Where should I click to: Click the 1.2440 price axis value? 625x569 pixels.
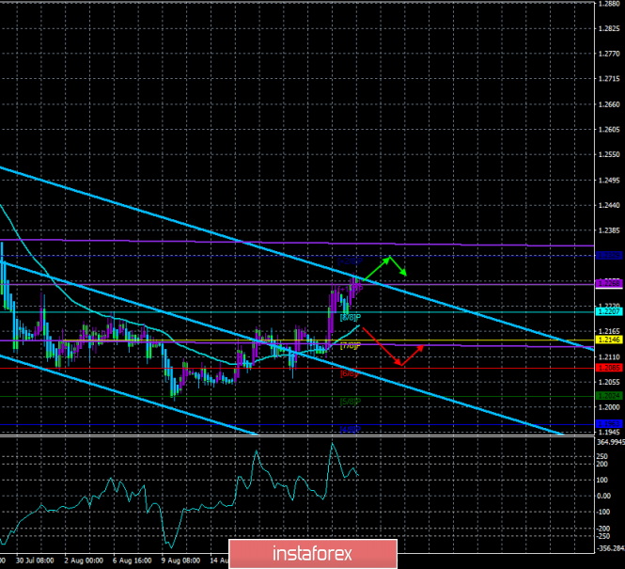click(x=609, y=205)
